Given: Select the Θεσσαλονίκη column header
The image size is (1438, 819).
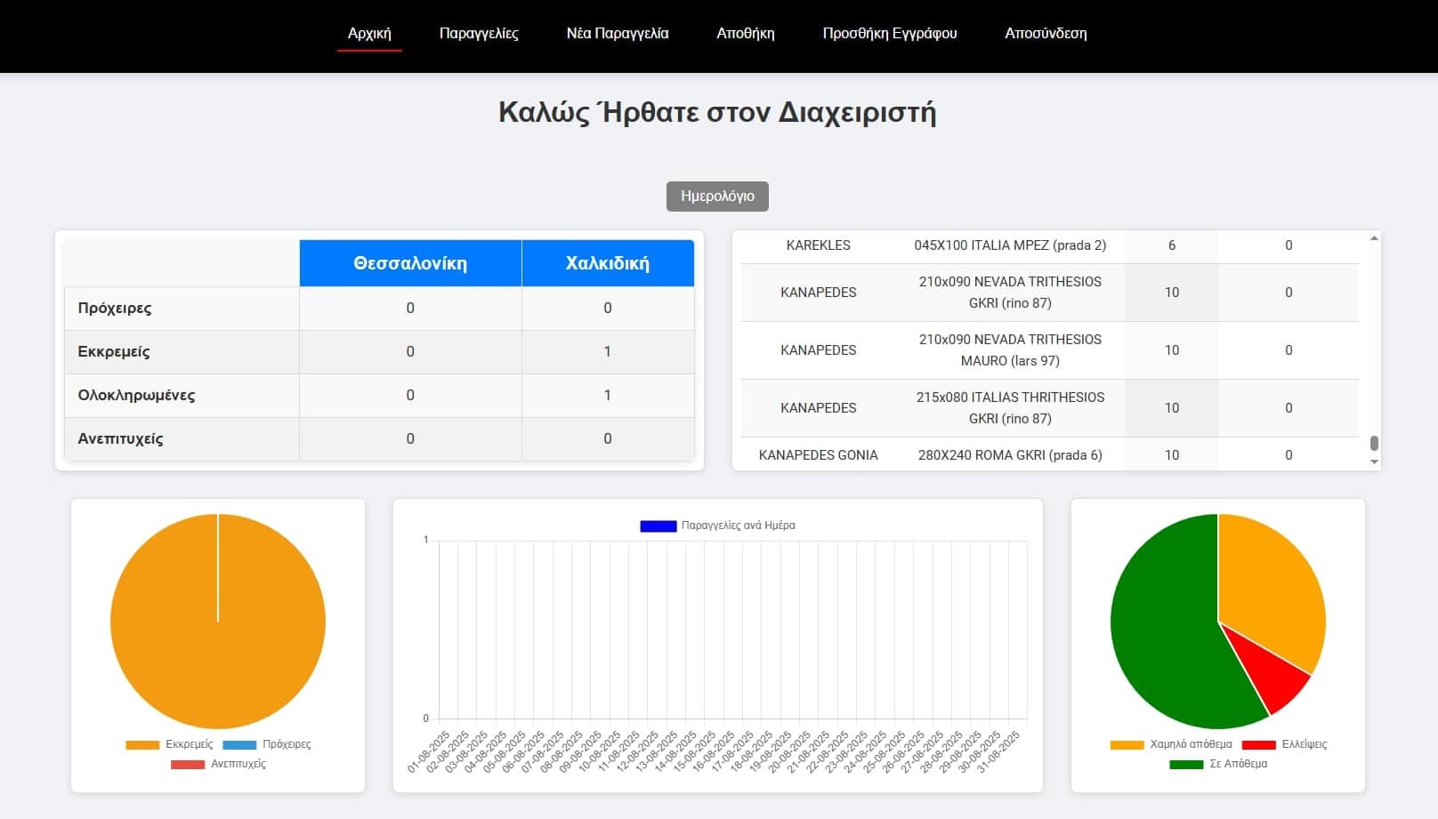Looking at the screenshot, I should tap(410, 262).
